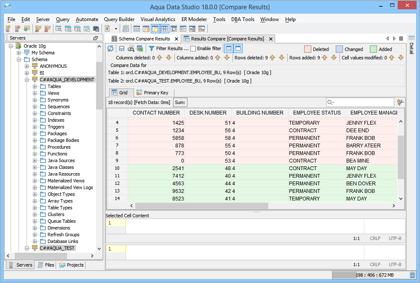Click the save results floppy disk icon
The image size is (420, 283).
pyautogui.click(x=122, y=48)
